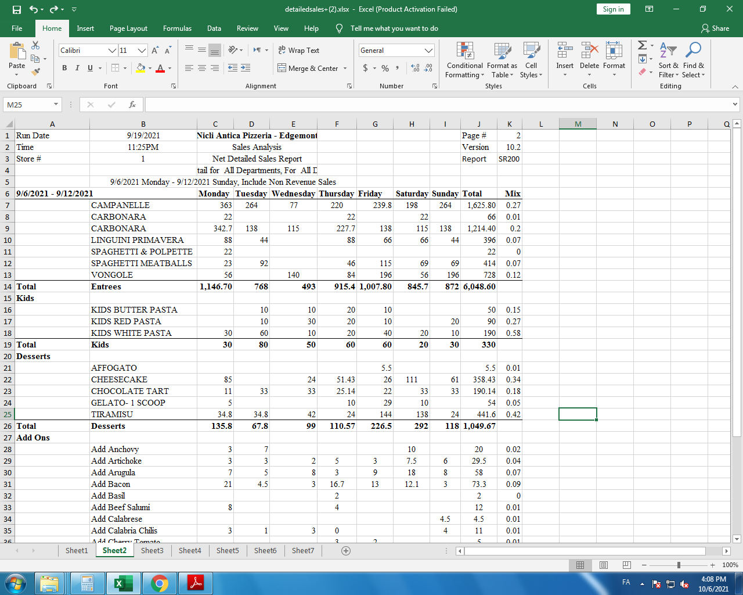Viewport: 743px width, 595px height.
Task: Click the Paste clipboard icon
Action: [x=17, y=51]
